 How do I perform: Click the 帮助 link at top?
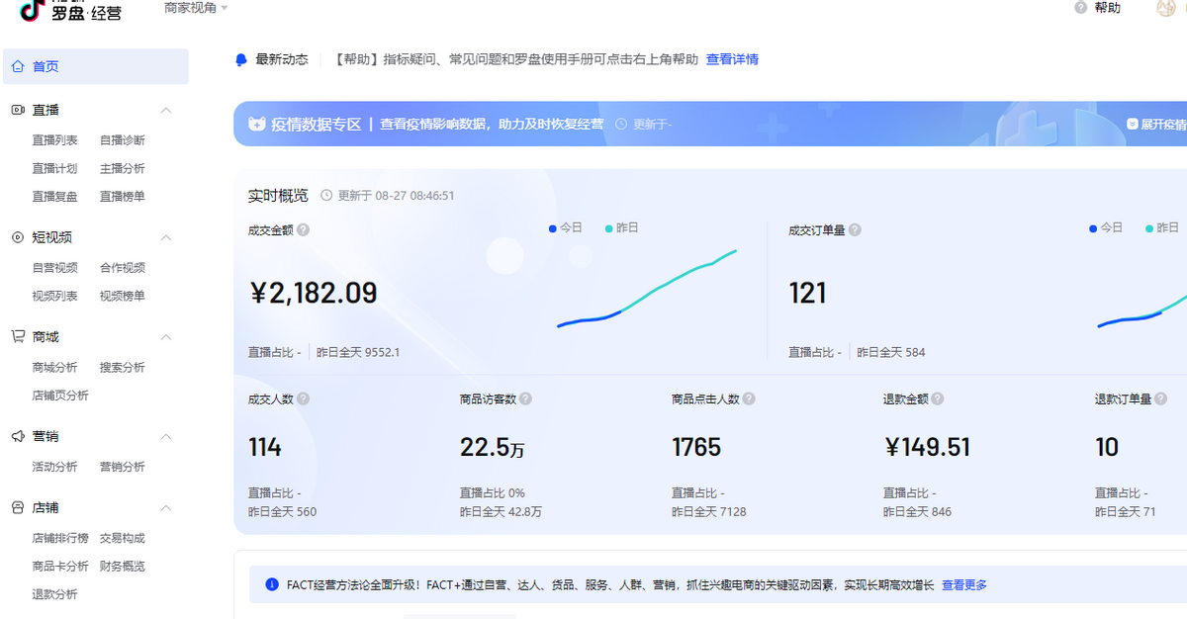pos(1108,8)
